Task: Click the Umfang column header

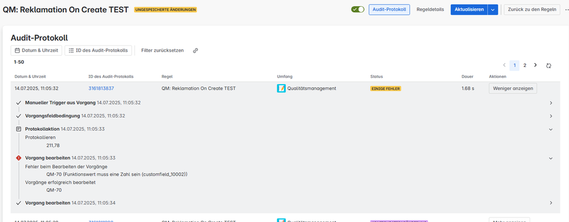Action: pyautogui.click(x=284, y=77)
